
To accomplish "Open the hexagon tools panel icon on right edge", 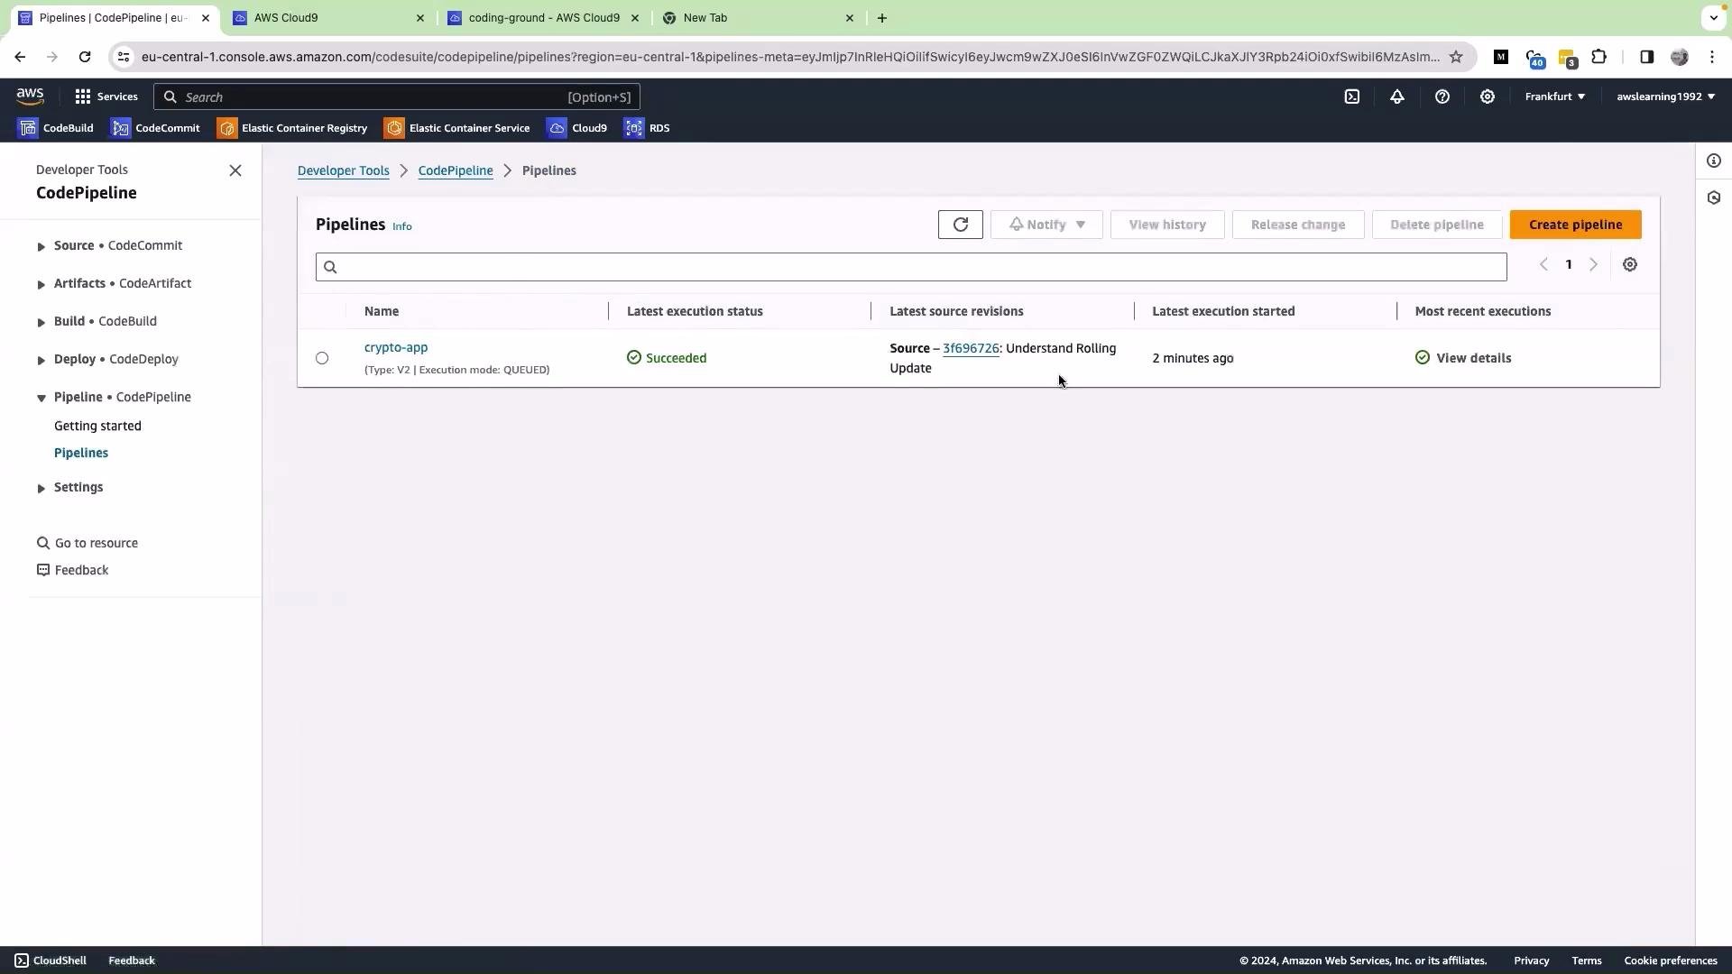I will pyautogui.click(x=1713, y=198).
